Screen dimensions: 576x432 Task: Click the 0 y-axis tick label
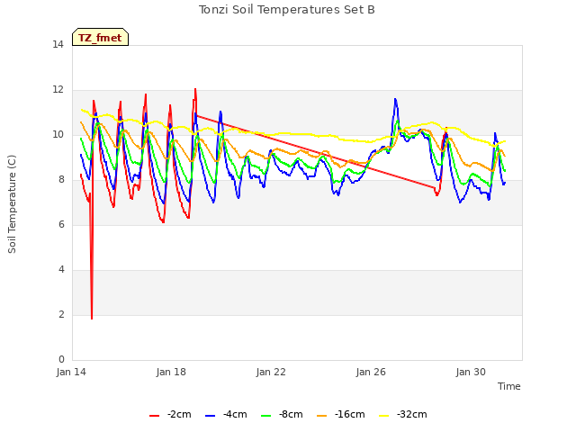point(61,360)
